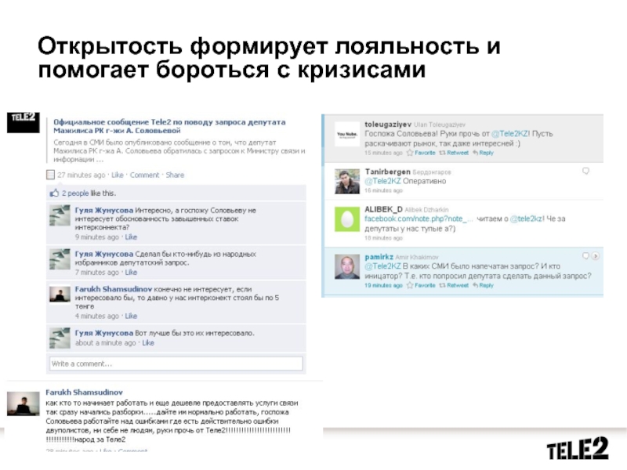
Task: Open the ALIBEK_D Twitter username
Action: pyautogui.click(x=383, y=209)
